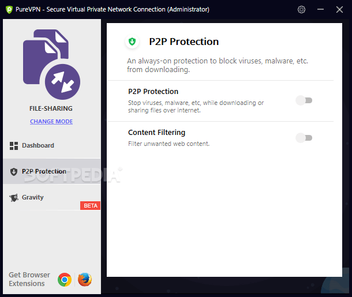Click the P2P Protection shield sidebar icon
The image size is (352, 297).
coord(14,172)
